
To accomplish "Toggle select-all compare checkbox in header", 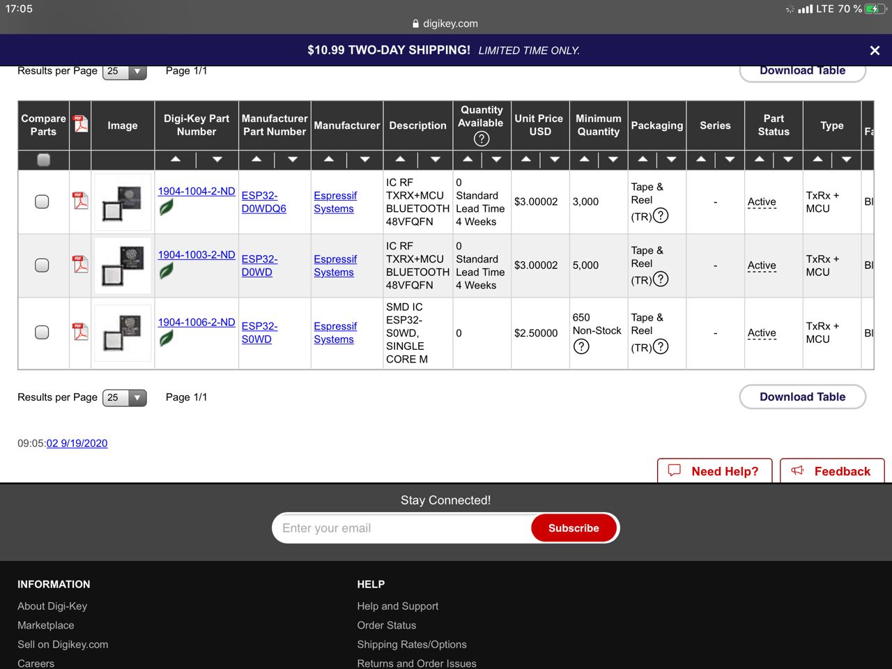I will pos(43,160).
